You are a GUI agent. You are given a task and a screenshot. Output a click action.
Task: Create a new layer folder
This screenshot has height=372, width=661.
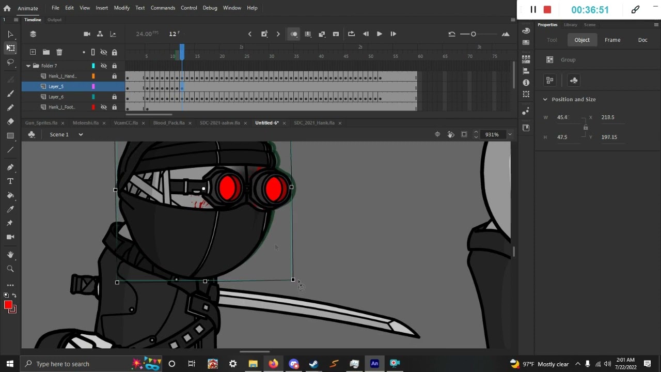(46, 52)
